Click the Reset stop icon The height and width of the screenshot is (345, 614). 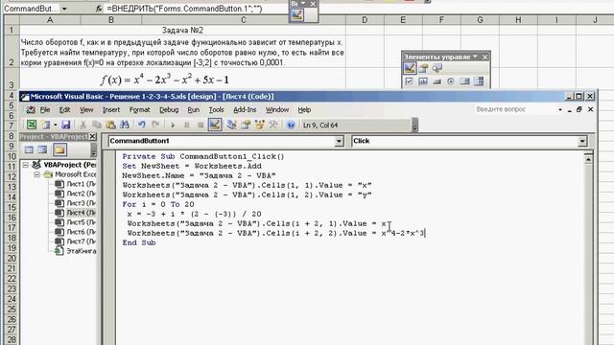pyautogui.click(x=201, y=126)
